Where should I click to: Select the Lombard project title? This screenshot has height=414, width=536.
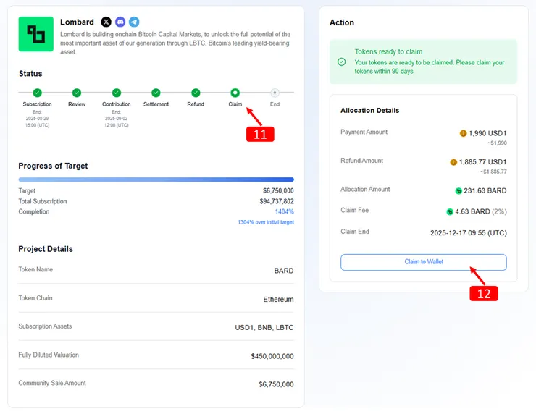click(x=77, y=22)
